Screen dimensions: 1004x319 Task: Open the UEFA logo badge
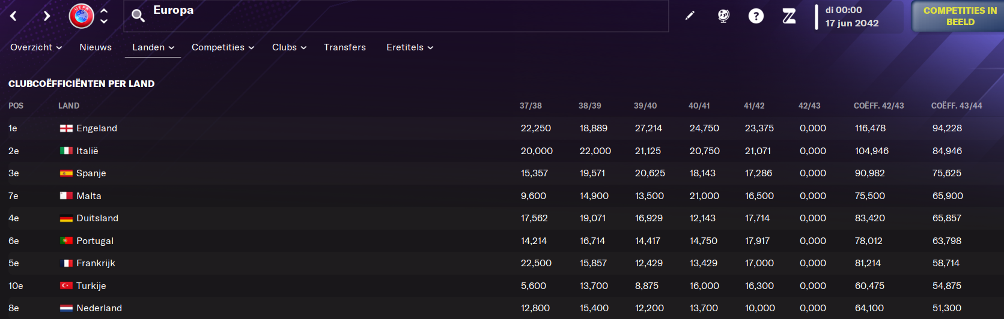pyautogui.click(x=82, y=16)
